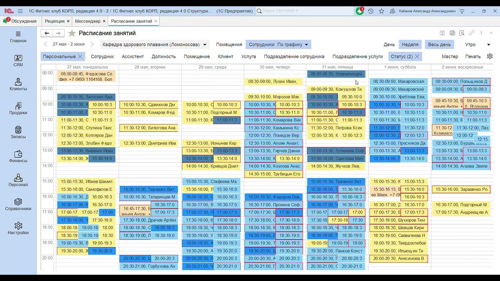Open the Должность filter
The height and width of the screenshot is (281, 500).
pyautogui.click(x=164, y=57)
